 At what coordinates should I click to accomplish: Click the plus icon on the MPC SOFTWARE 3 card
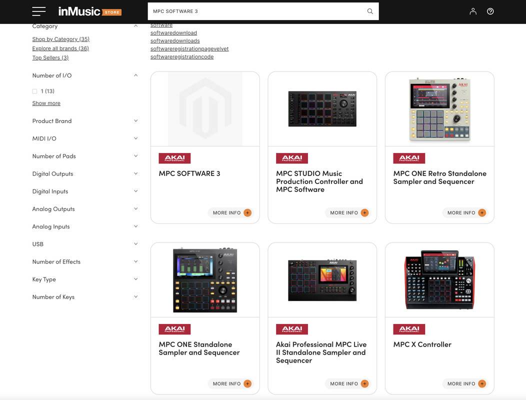(x=247, y=213)
